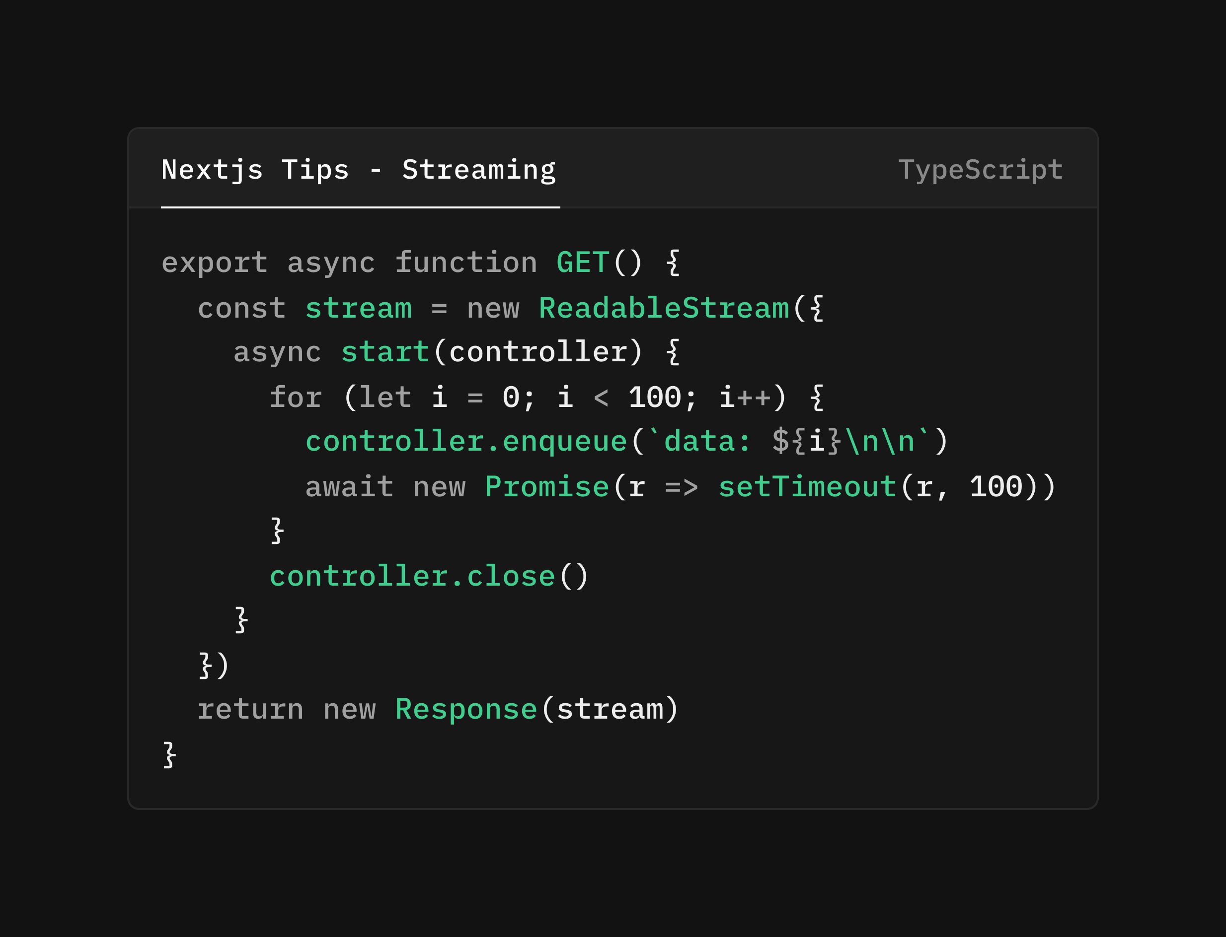Screen dimensions: 1226x937
Task: Click the "for" loop keyword
Action: 296,397
